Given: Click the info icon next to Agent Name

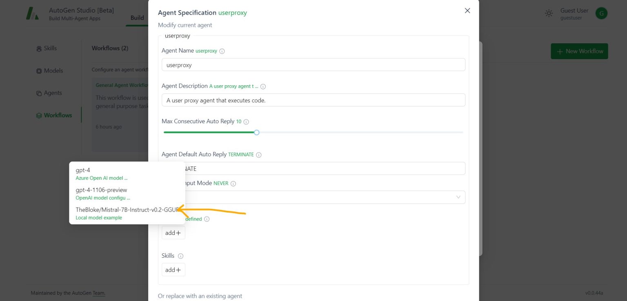Looking at the screenshot, I should point(222,51).
